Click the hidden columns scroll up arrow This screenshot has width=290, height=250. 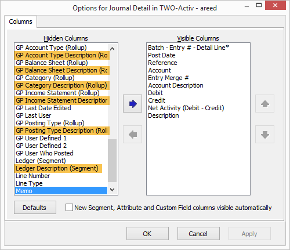(x=112, y=49)
